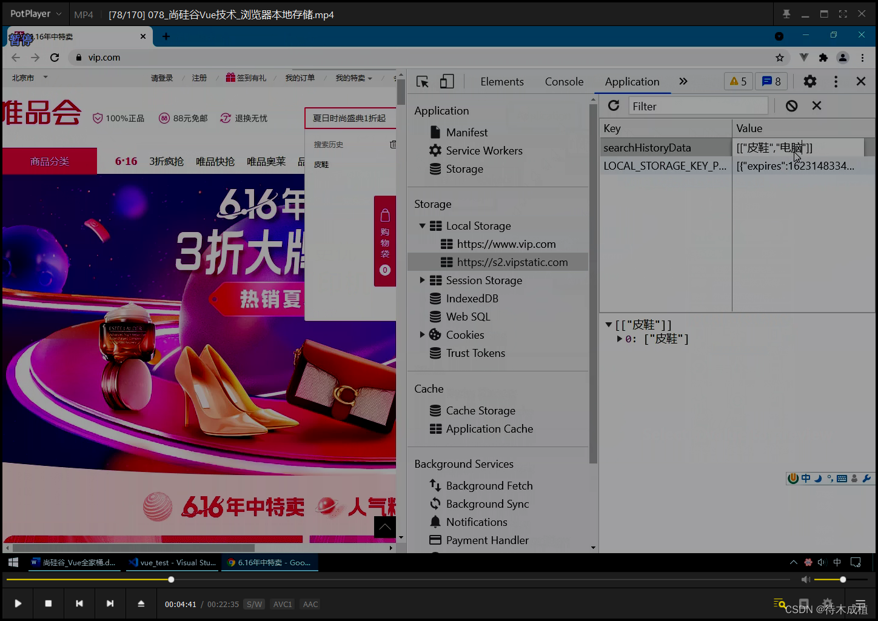Screen dimensions: 878x621
Task: Clear search history with the trash icon
Action: click(x=392, y=144)
